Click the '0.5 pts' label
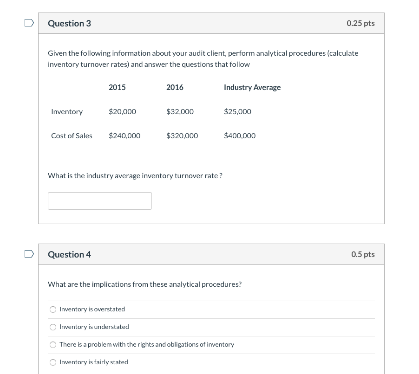This screenshot has height=374, width=419. pyautogui.click(x=363, y=254)
